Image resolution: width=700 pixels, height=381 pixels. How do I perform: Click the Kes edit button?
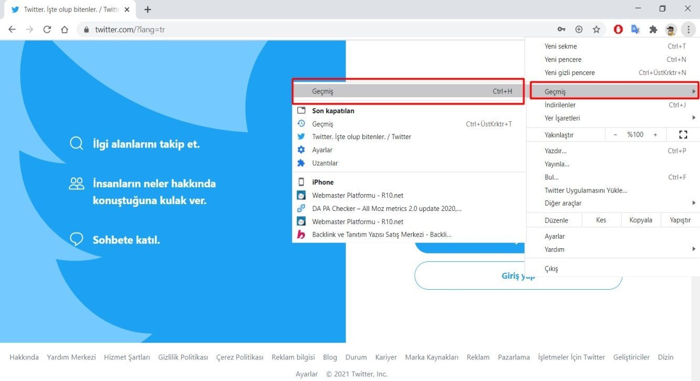601,220
